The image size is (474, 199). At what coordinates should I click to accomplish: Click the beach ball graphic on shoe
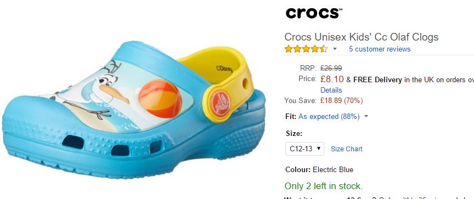pyautogui.click(x=161, y=99)
